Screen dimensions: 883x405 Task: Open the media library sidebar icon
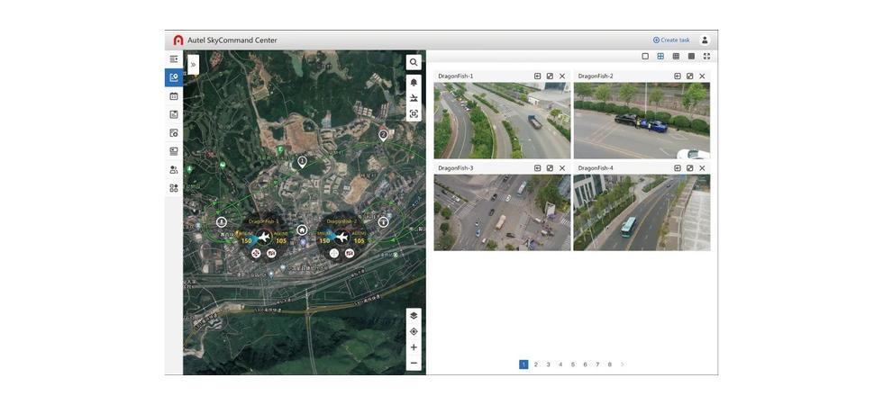click(x=174, y=151)
